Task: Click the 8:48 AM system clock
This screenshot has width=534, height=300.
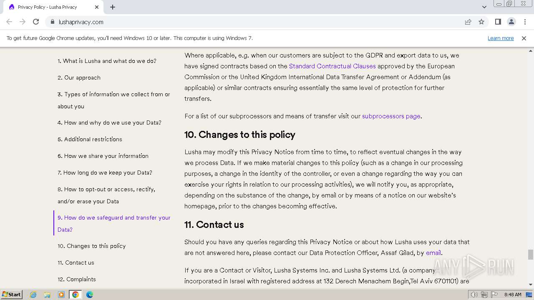Action: click(x=513, y=295)
